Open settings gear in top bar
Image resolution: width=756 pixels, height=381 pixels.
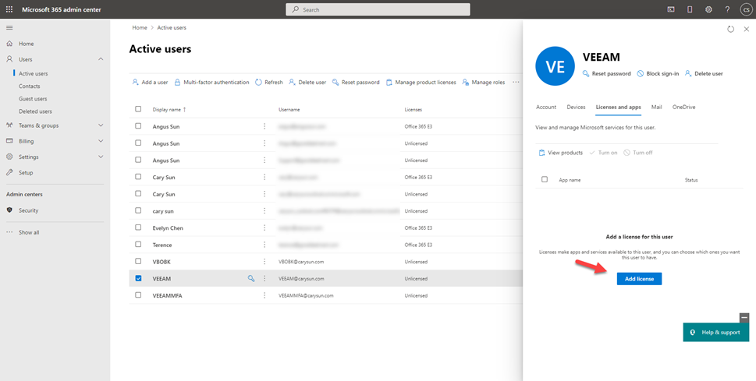[708, 9]
